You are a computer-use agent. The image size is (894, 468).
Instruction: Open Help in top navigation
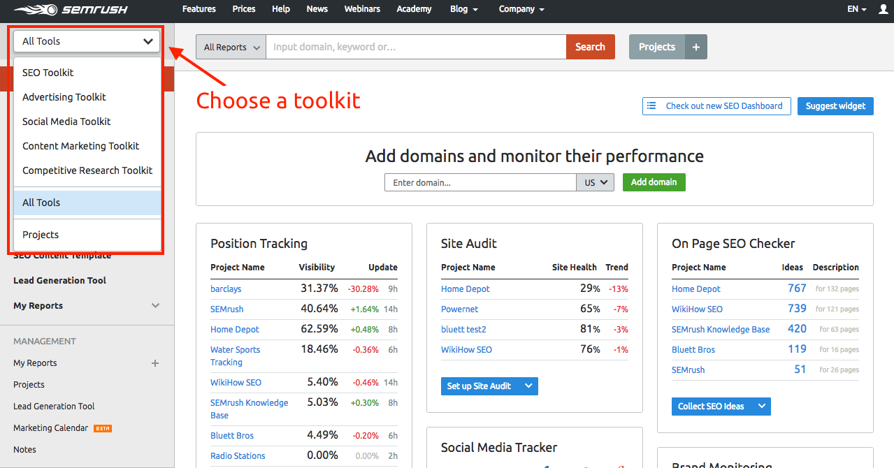pyautogui.click(x=281, y=9)
